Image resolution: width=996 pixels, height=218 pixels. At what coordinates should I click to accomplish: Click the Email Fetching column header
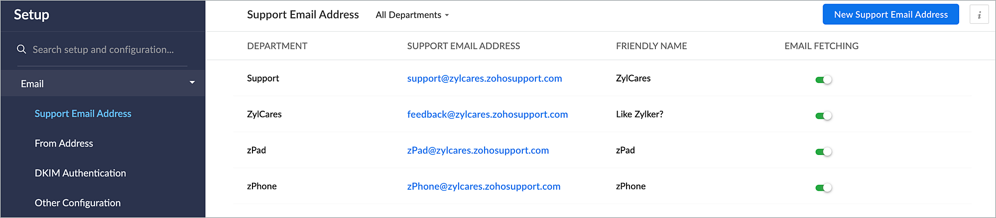(x=821, y=46)
